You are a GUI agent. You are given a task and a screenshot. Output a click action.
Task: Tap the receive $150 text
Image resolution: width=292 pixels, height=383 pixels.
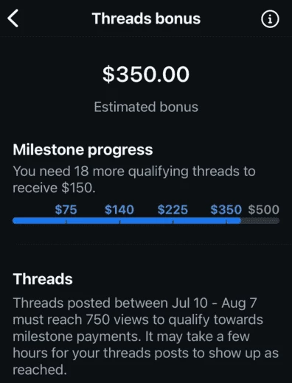[x=54, y=188]
